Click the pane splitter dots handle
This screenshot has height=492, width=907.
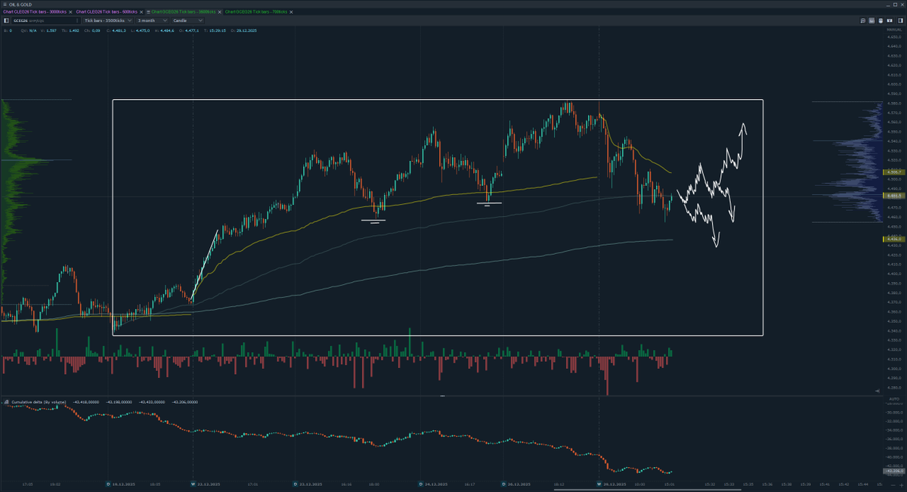click(x=442, y=395)
